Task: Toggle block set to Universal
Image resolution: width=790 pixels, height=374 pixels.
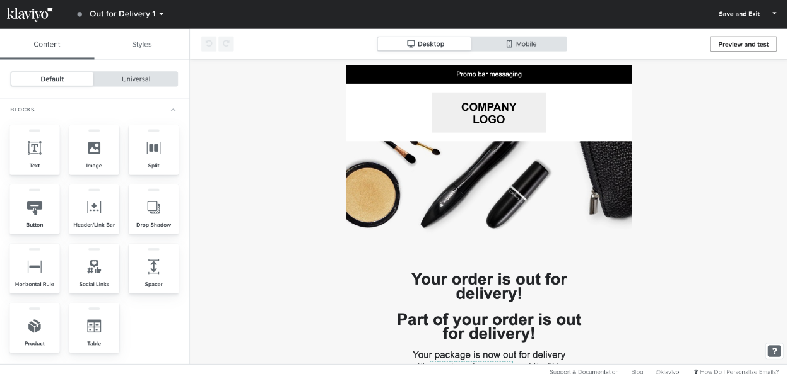Action: 136,79
